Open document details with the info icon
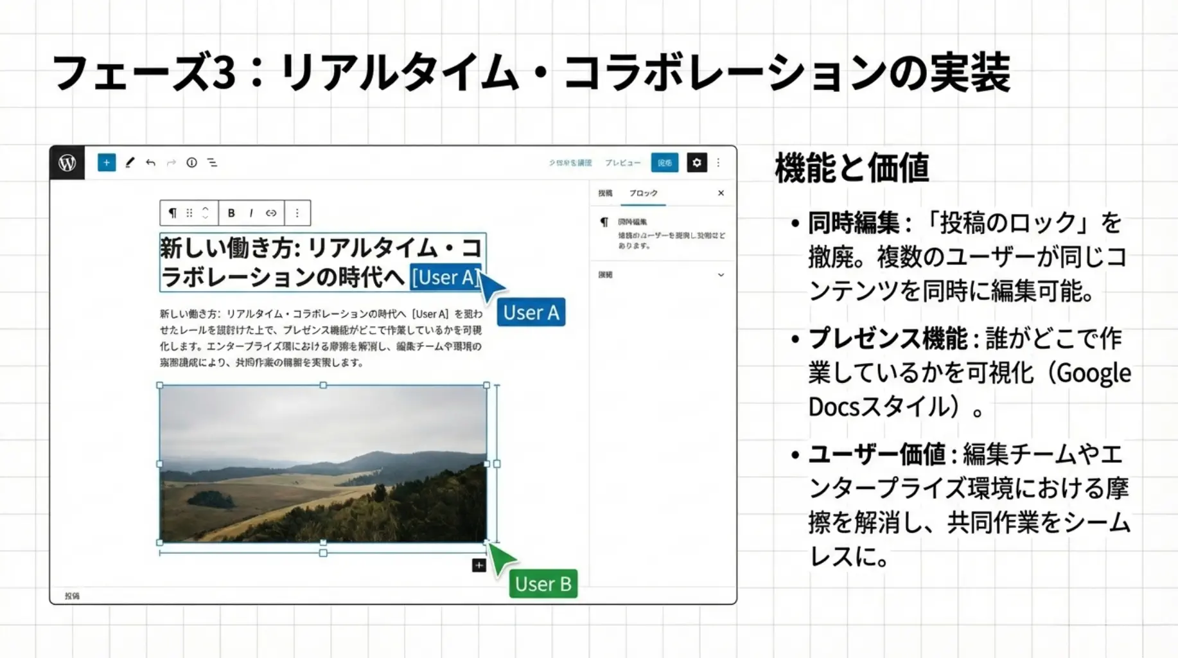Image resolution: width=1178 pixels, height=658 pixels. (191, 163)
